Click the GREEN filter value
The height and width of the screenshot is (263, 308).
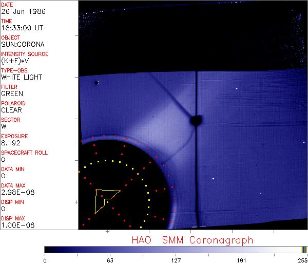pyautogui.click(x=12, y=93)
